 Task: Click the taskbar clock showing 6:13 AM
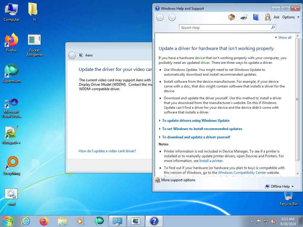tap(288, 221)
